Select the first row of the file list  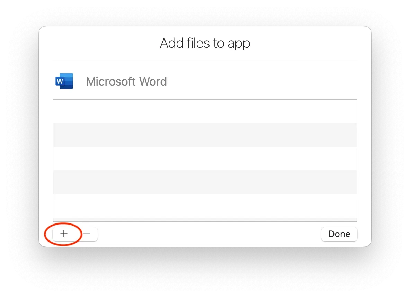[x=205, y=112]
